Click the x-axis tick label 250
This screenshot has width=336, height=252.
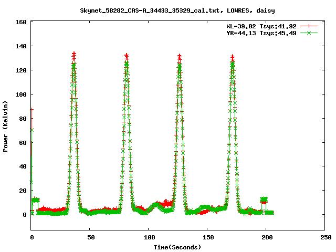[326, 237]
